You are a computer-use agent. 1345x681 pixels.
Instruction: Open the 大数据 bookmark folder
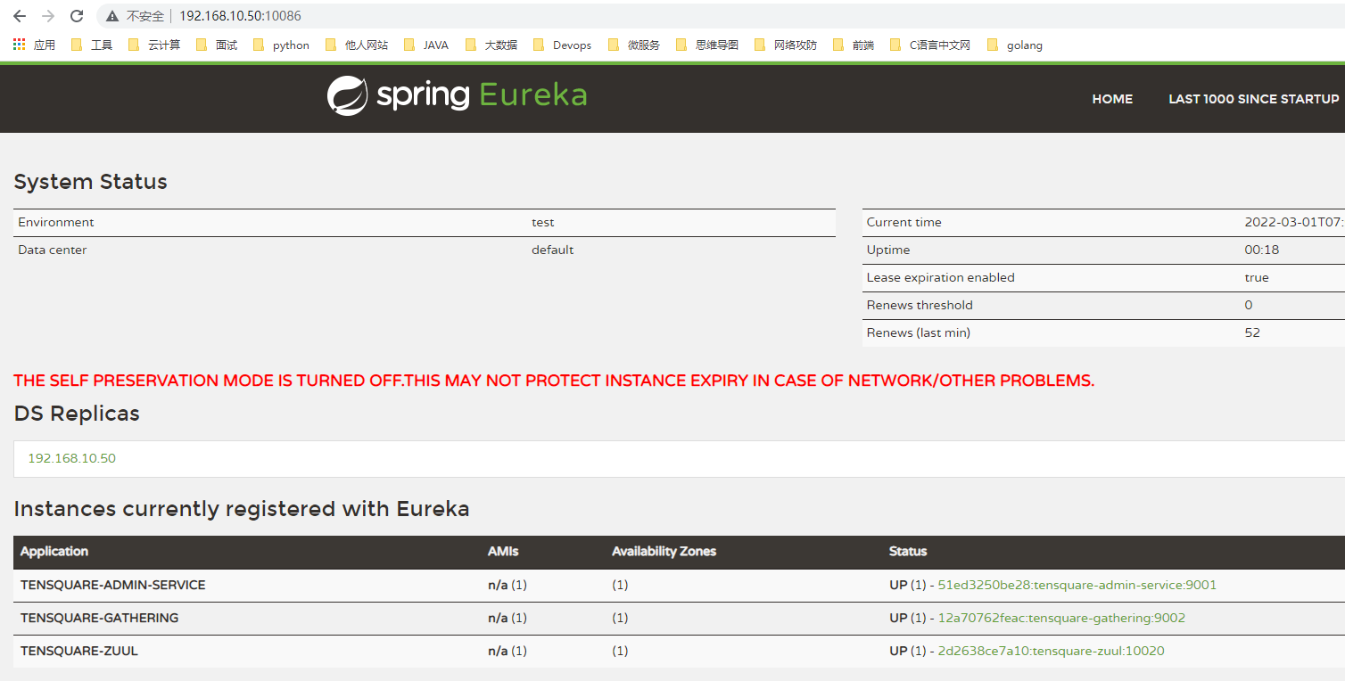coord(491,45)
